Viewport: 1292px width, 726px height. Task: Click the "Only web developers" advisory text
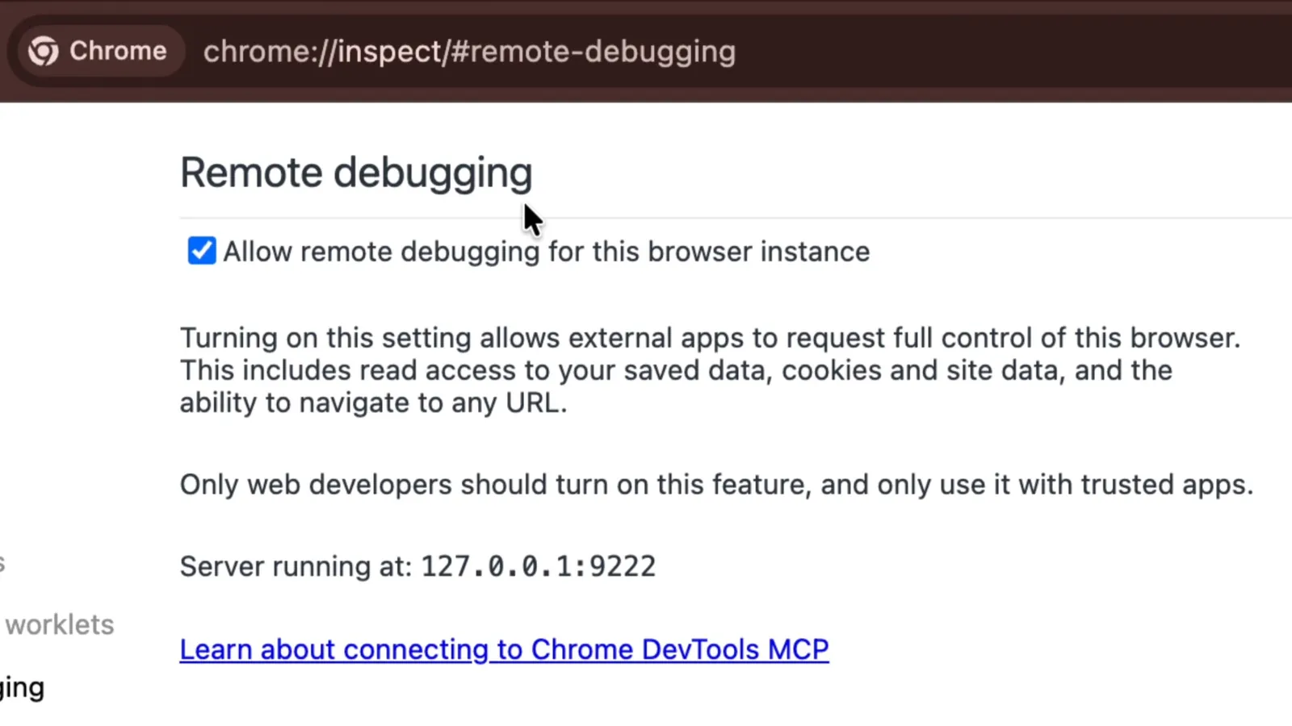[715, 484]
